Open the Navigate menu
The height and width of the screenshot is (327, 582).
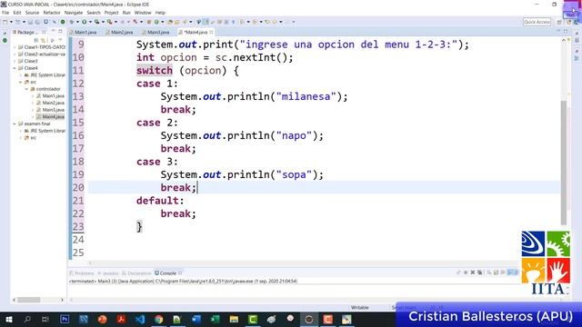[74, 13]
